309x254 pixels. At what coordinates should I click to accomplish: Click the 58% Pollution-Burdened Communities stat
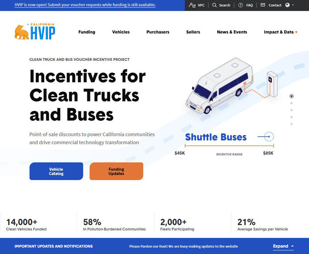114,224
